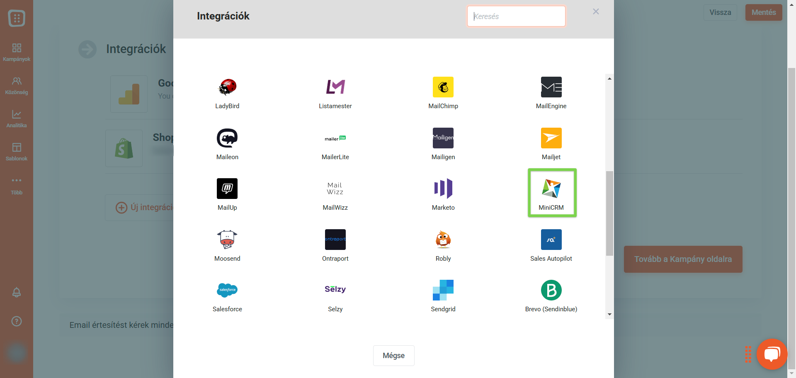This screenshot has width=796, height=378.
Task: Pick the MailChimp integration icon
Action: 443,87
